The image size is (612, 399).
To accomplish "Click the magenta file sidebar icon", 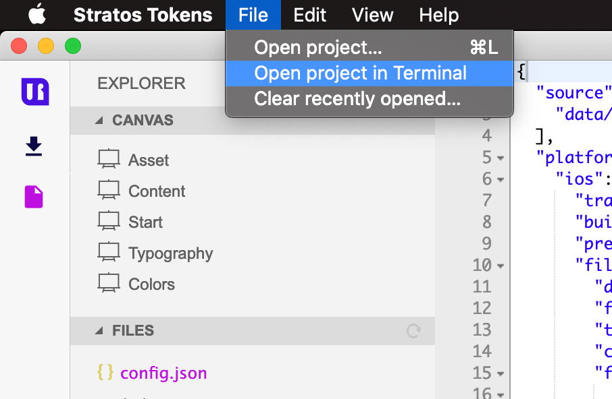I will pyautogui.click(x=34, y=197).
